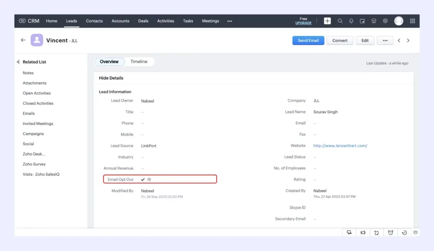The image size is (434, 251).
Task: Open the settings gear icon
Action: [385, 21]
